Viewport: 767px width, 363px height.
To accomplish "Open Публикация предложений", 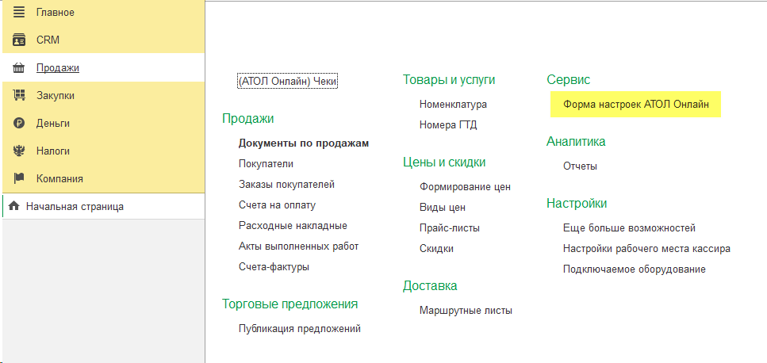I will pos(300,328).
